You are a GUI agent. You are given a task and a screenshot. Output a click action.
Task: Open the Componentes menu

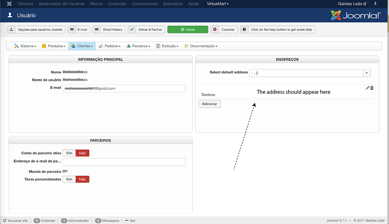coord(145,4)
